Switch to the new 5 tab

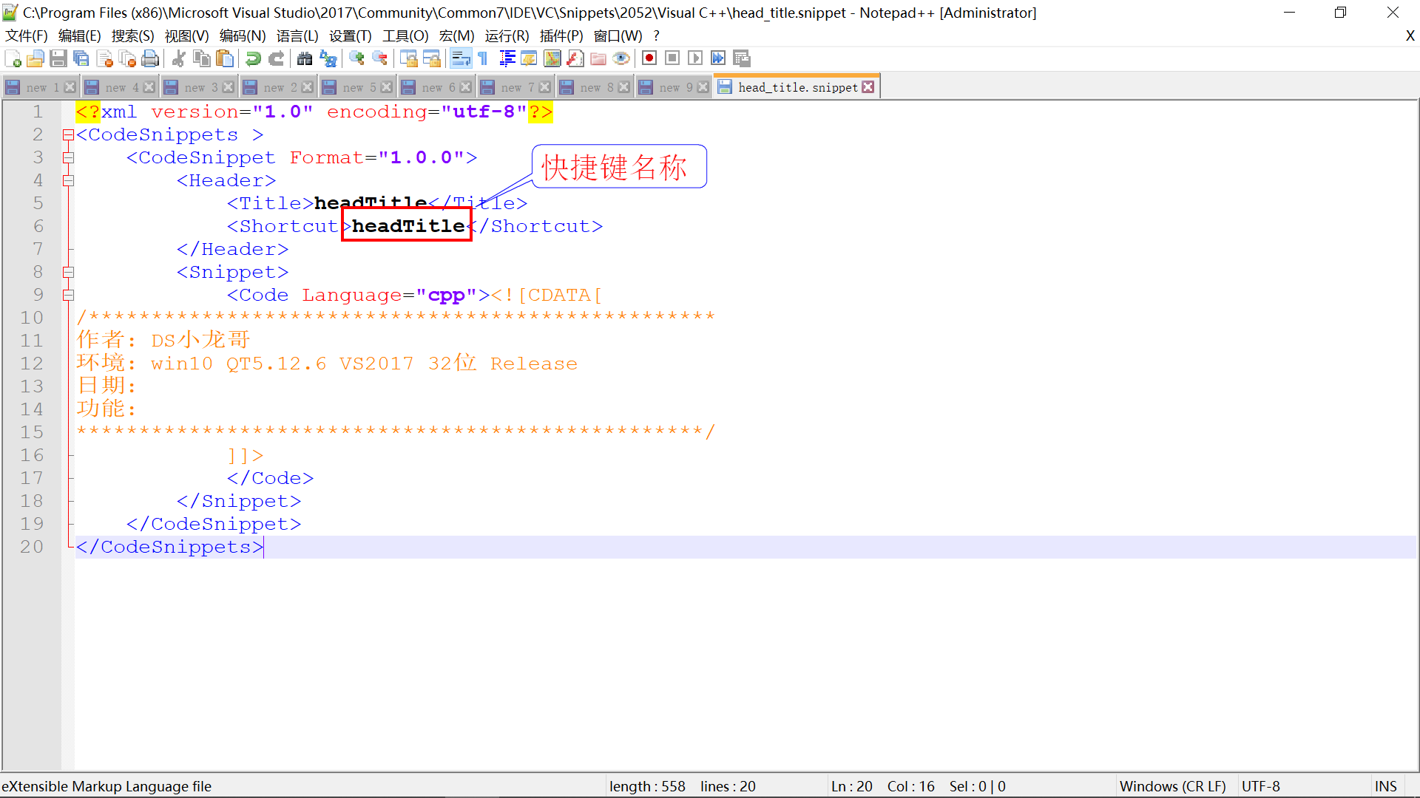point(359,87)
